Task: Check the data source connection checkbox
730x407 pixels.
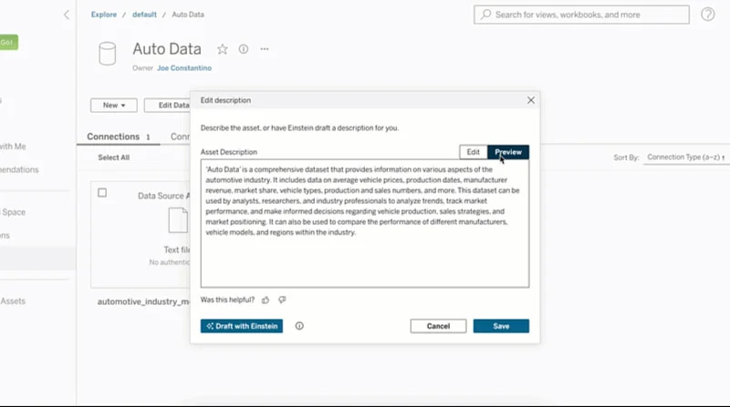Action: click(x=102, y=193)
